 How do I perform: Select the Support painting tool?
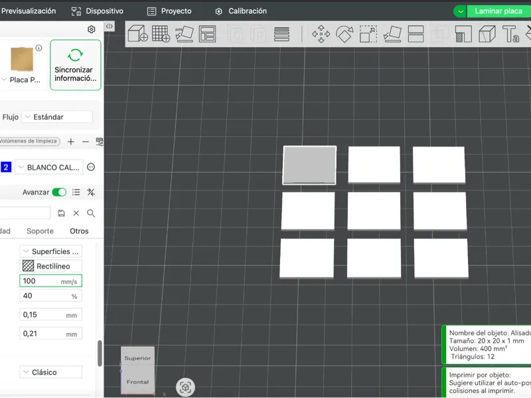coord(463,34)
